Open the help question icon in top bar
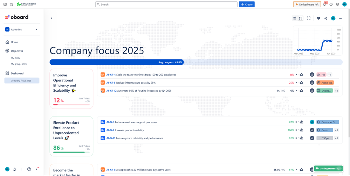 331,4
